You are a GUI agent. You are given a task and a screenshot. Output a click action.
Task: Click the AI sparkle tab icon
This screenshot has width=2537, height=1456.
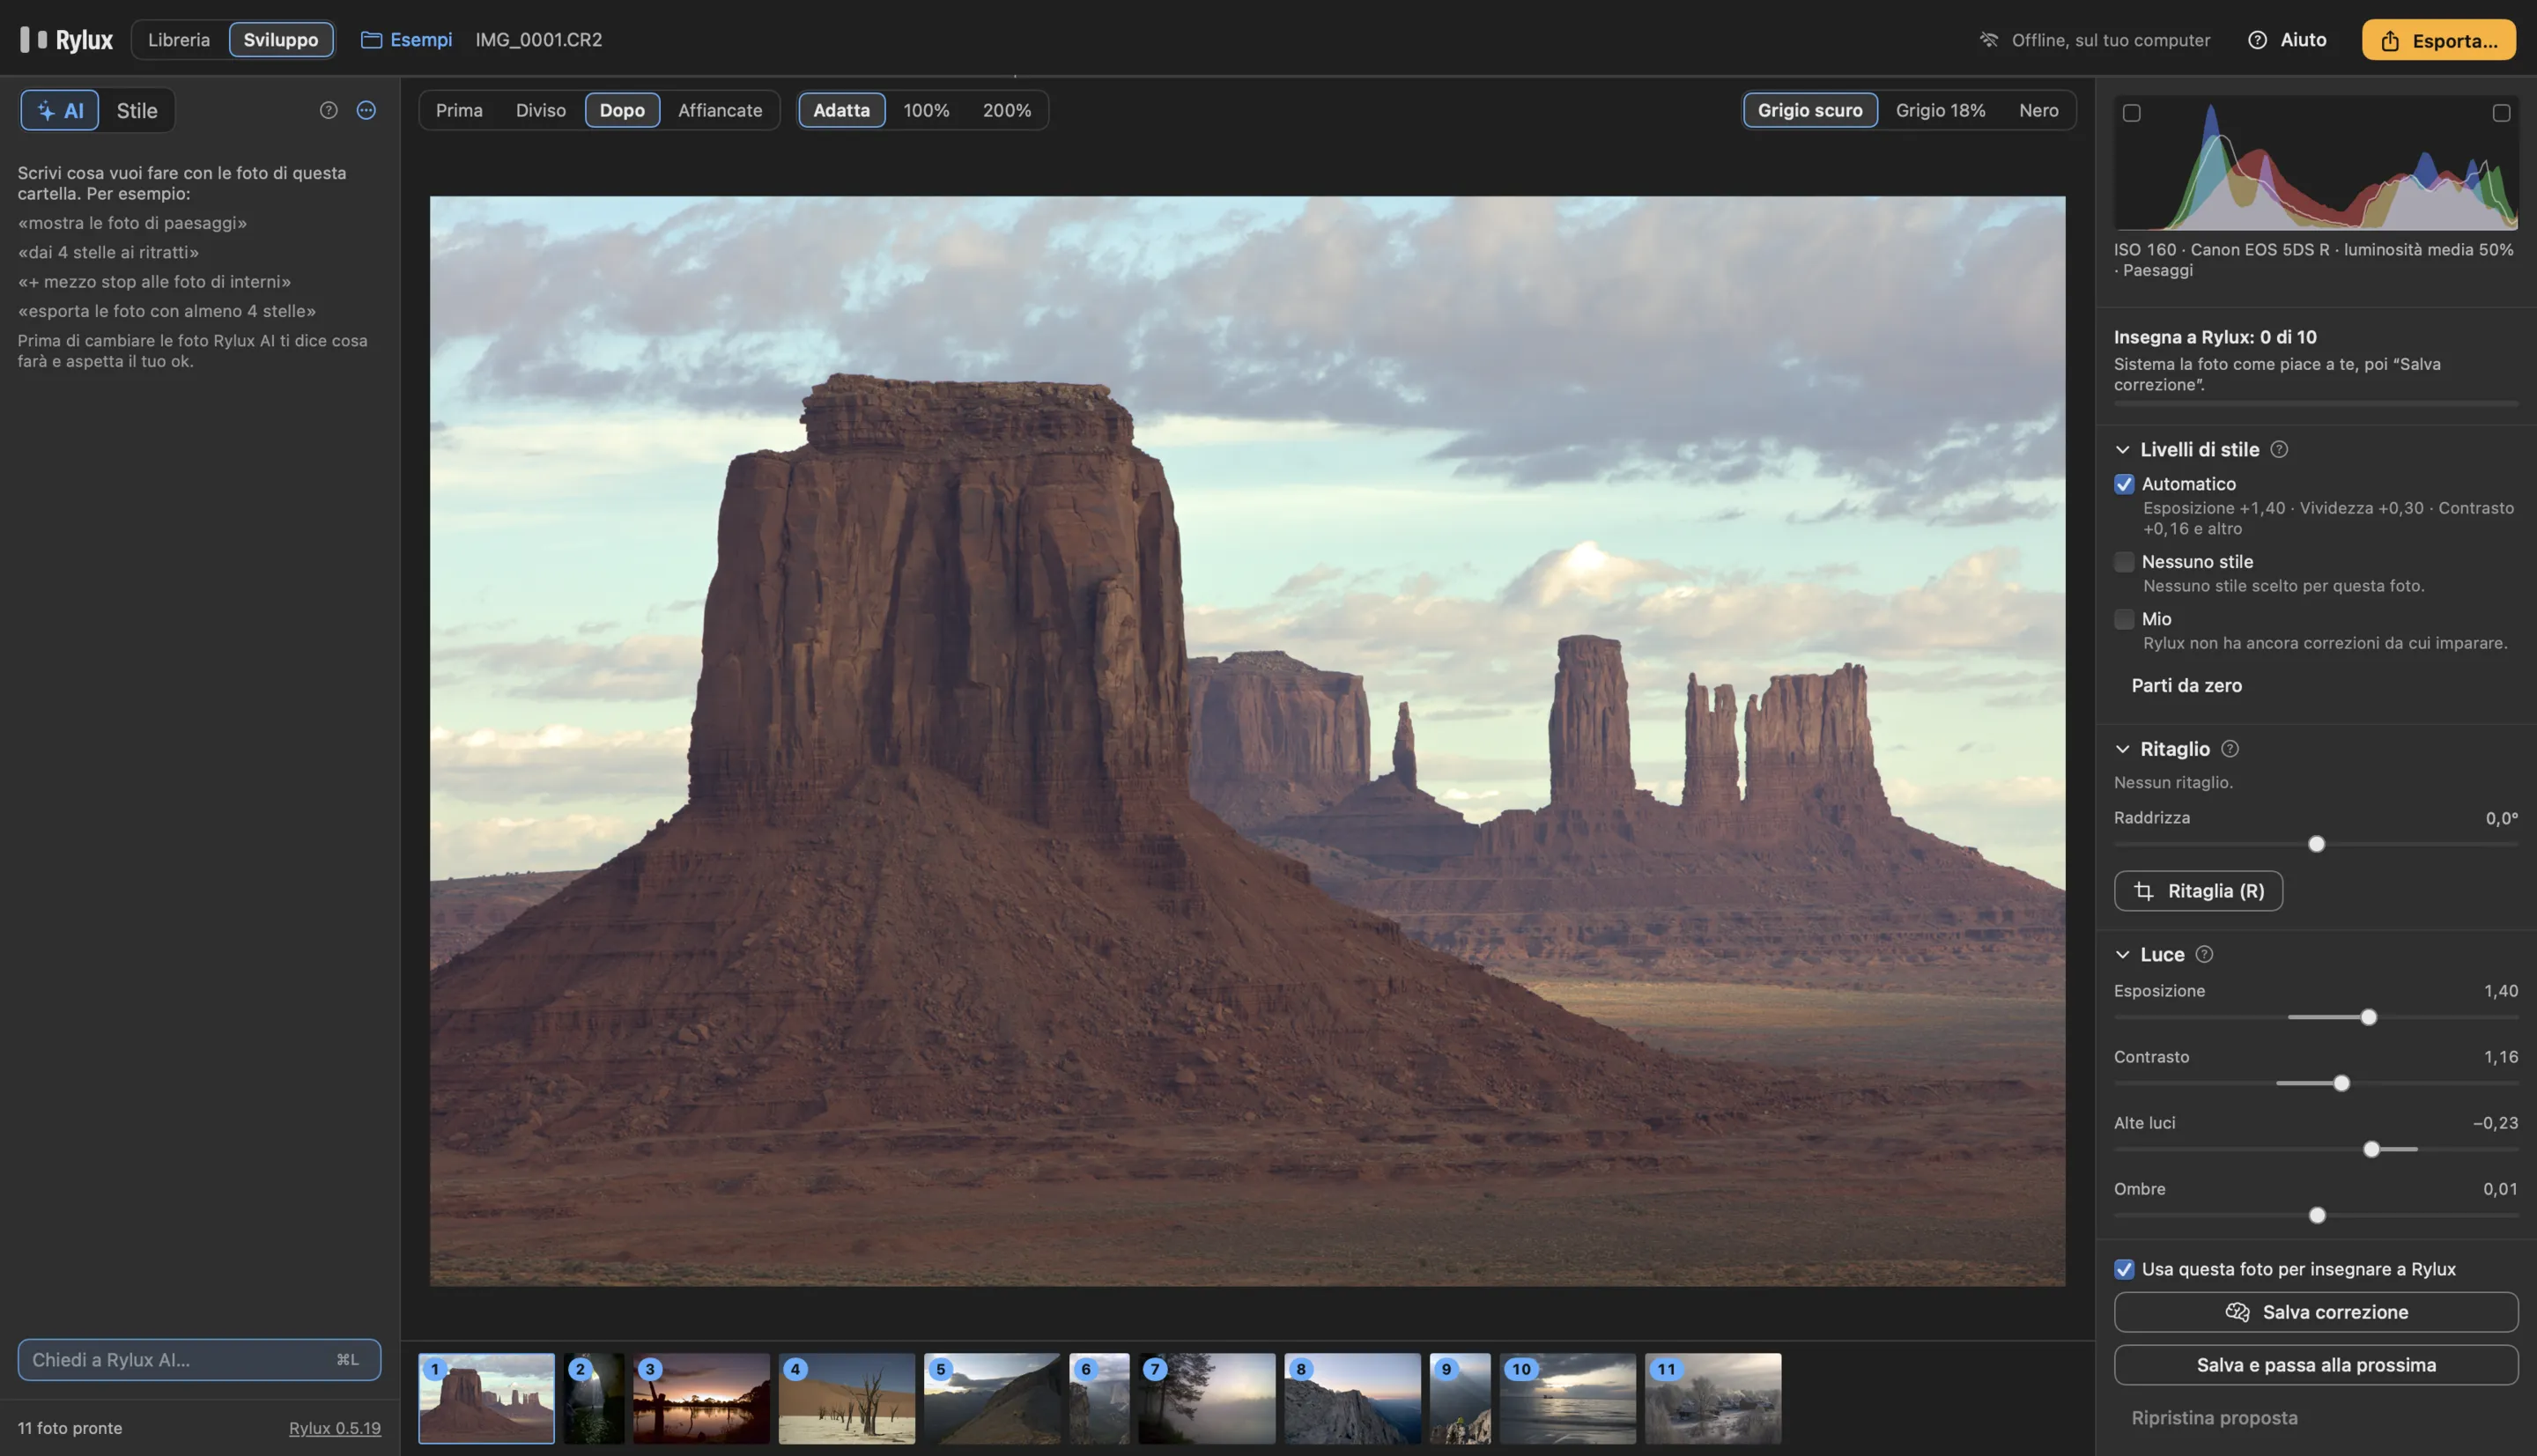tap(46, 110)
